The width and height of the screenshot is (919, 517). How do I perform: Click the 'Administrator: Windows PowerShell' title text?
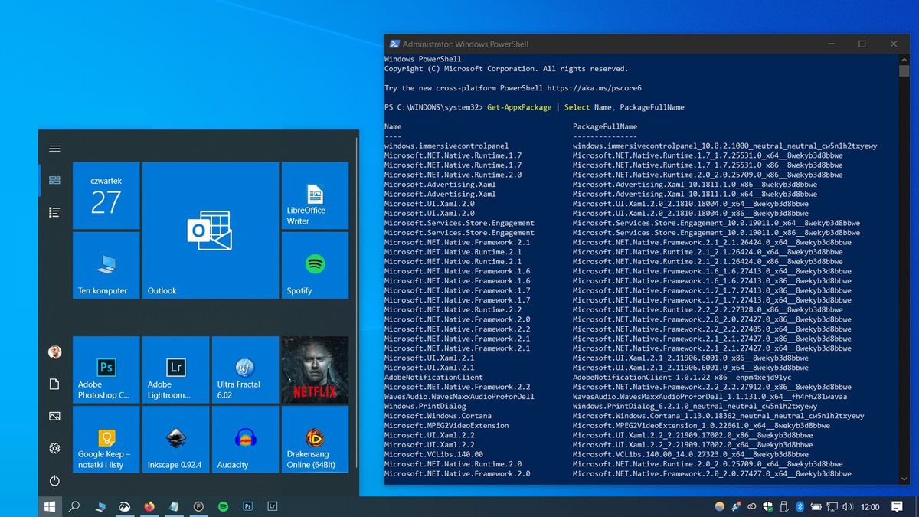[x=466, y=44]
